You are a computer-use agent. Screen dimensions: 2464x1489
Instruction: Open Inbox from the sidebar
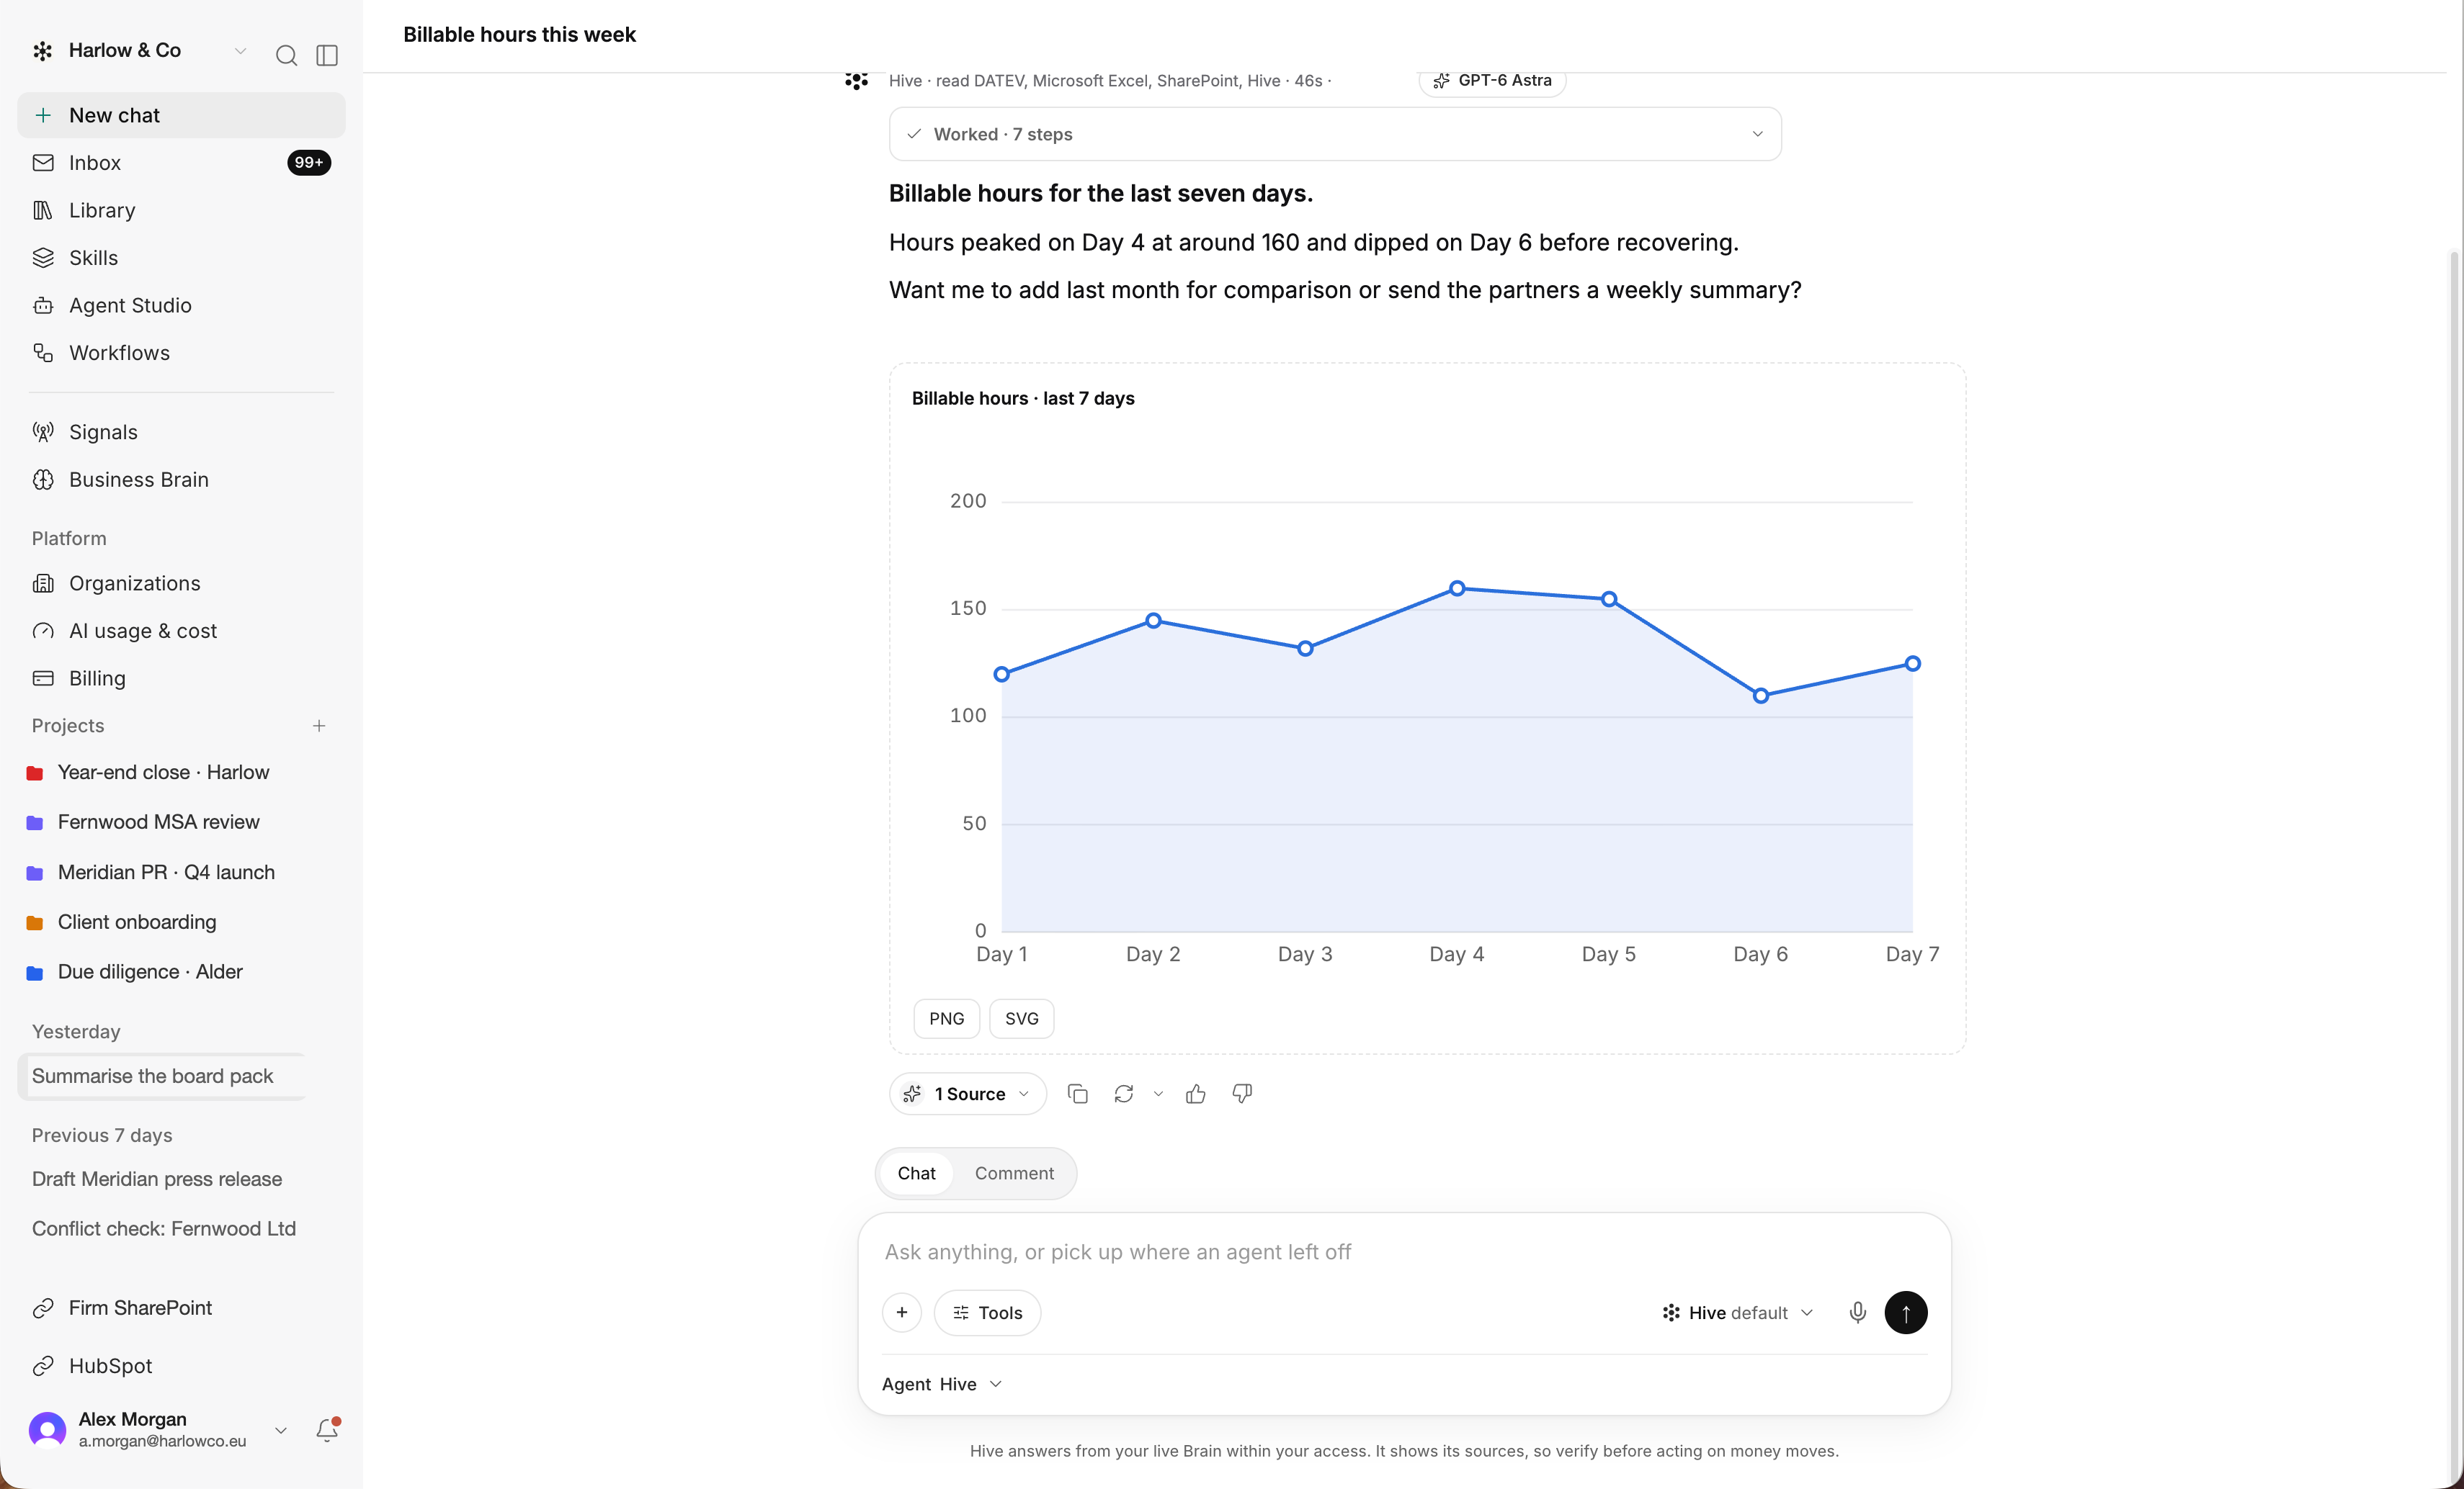pos(181,163)
